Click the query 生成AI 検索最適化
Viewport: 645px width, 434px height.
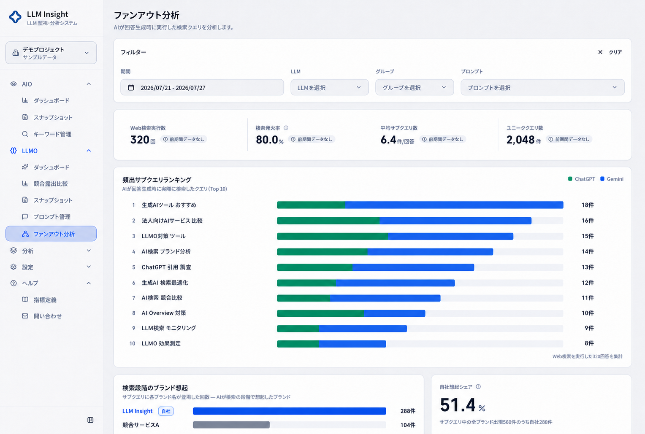click(x=165, y=283)
